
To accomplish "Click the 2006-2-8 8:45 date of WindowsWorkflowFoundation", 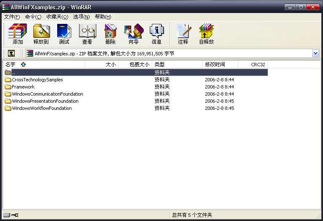I will pyautogui.click(x=220, y=108).
